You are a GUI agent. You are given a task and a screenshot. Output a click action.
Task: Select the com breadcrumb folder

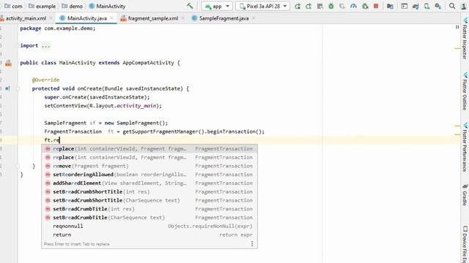pyautogui.click(x=13, y=7)
